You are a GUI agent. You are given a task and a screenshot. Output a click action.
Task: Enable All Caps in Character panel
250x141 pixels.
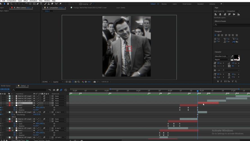225,81
